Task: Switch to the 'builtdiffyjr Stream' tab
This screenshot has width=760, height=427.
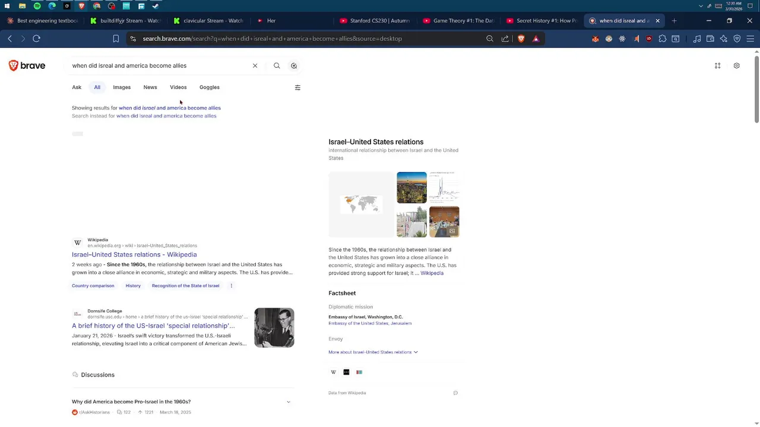Action: (x=126, y=21)
